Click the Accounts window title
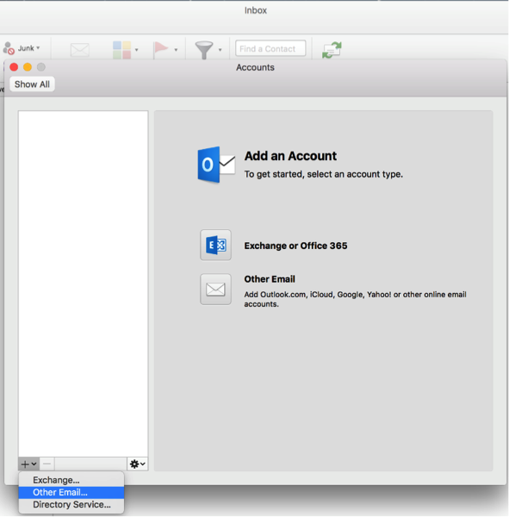Screen dimensions: 509x517 pyautogui.click(x=255, y=67)
